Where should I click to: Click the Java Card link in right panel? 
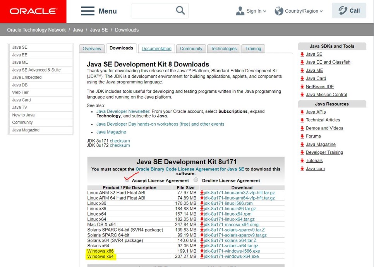[x=316, y=78]
